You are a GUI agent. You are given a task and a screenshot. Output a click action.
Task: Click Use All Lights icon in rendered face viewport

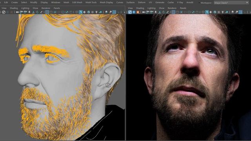point(223,12)
